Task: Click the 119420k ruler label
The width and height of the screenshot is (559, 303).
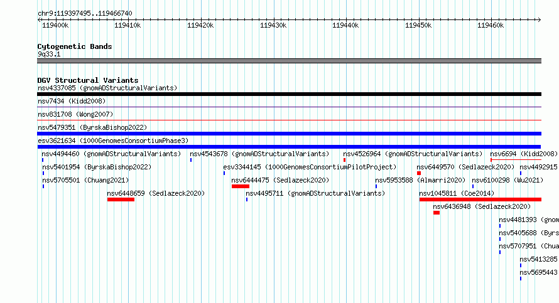Action: [x=200, y=25]
